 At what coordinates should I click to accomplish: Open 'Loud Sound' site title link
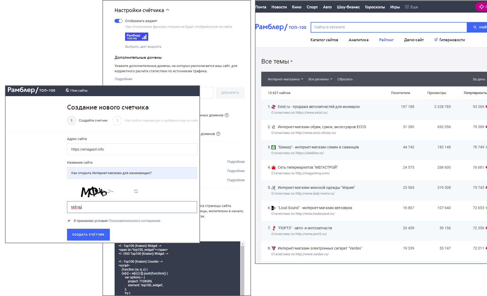coord(315,208)
